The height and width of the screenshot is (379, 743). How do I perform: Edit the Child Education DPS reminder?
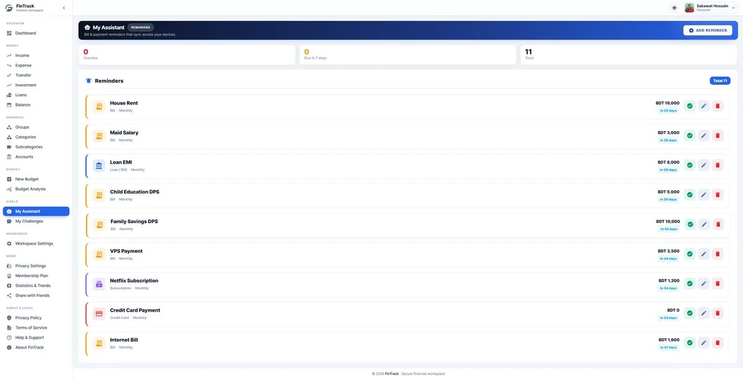[x=704, y=195]
